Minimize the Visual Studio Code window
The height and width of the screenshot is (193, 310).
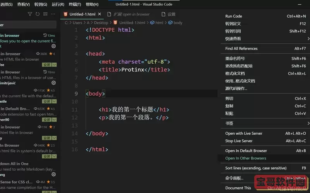(x=300, y=4)
